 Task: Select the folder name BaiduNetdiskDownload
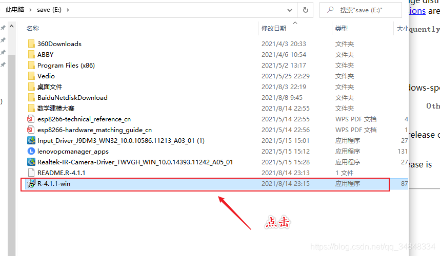(72, 97)
